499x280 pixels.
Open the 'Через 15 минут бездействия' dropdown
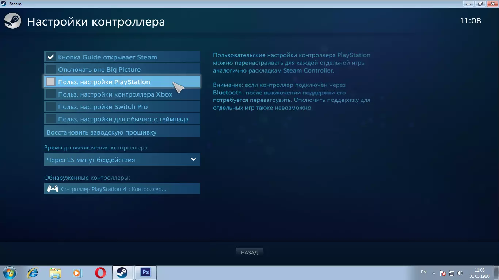tap(122, 159)
